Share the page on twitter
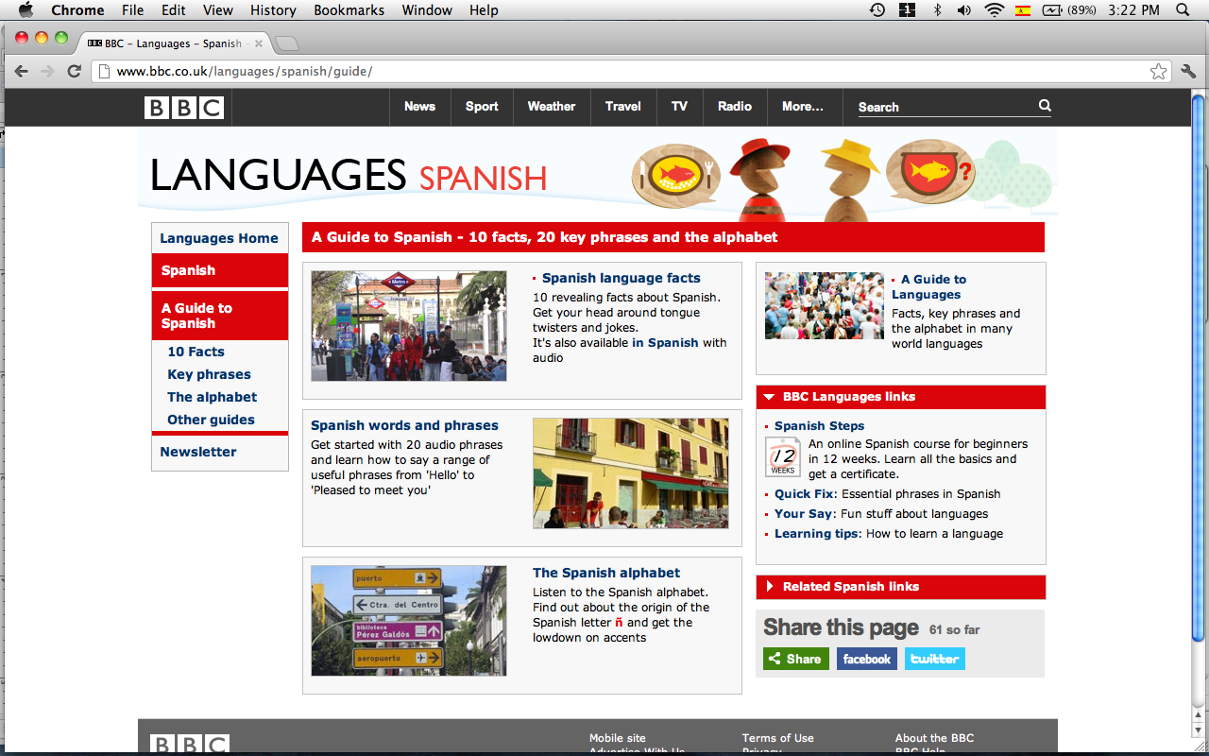Viewport: 1209px width, 756px height. pos(935,659)
